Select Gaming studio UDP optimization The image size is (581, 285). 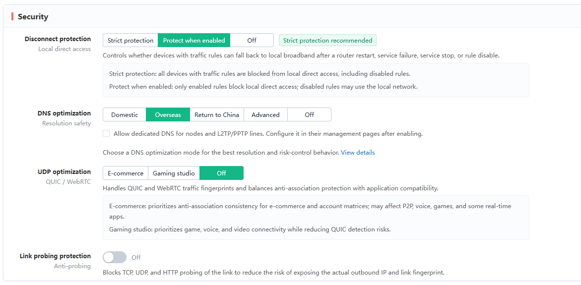(174, 173)
